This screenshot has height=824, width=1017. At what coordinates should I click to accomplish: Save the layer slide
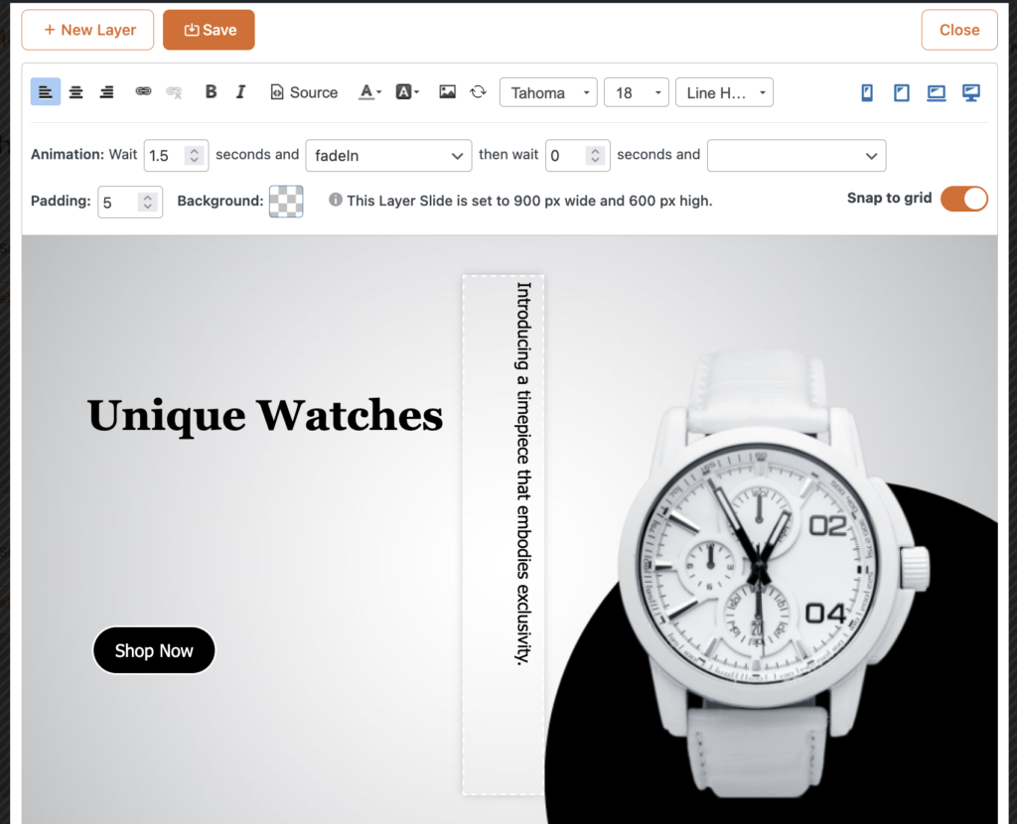(209, 30)
